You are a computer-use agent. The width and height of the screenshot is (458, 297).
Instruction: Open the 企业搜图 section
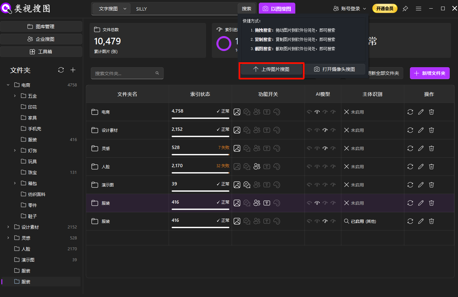tap(41, 39)
